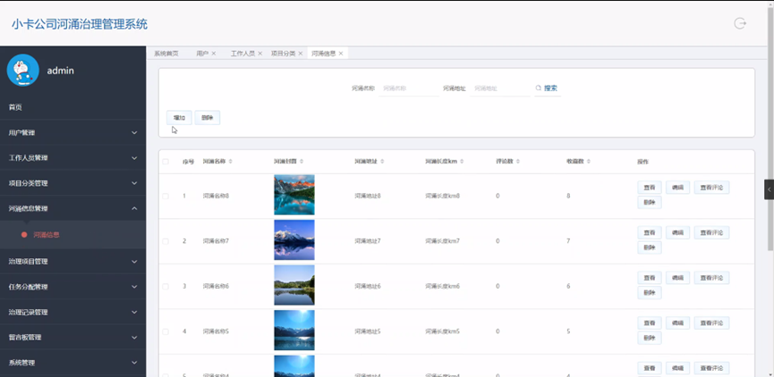The width and height of the screenshot is (774, 377).
Task: Click the 增加 button
Action: click(179, 118)
